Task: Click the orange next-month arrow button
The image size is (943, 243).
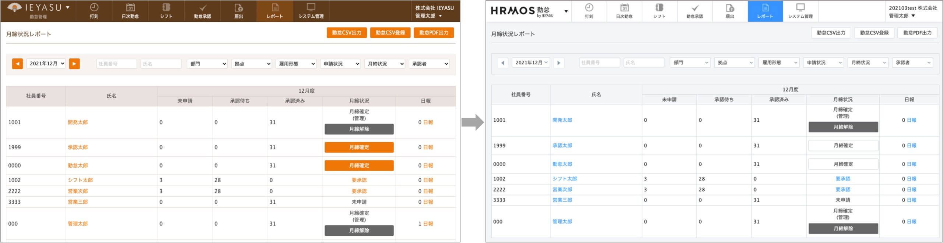Action: (74, 64)
